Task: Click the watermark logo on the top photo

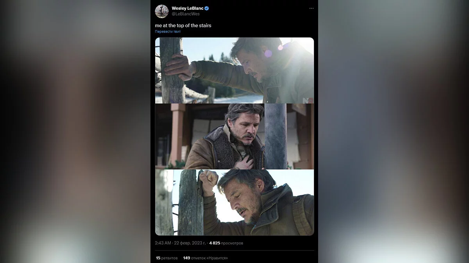Action: click(x=306, y=100)
